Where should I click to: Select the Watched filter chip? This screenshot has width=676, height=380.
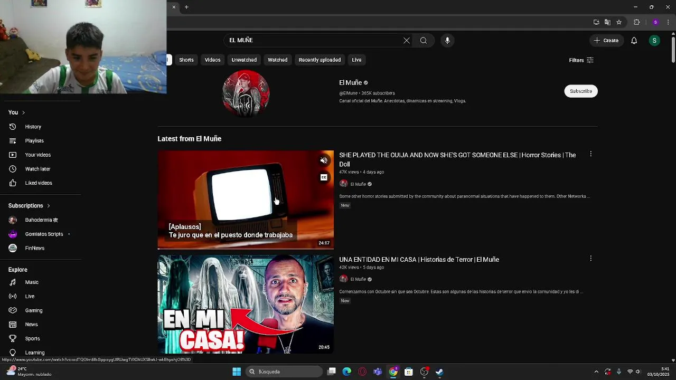pos(278,60)
